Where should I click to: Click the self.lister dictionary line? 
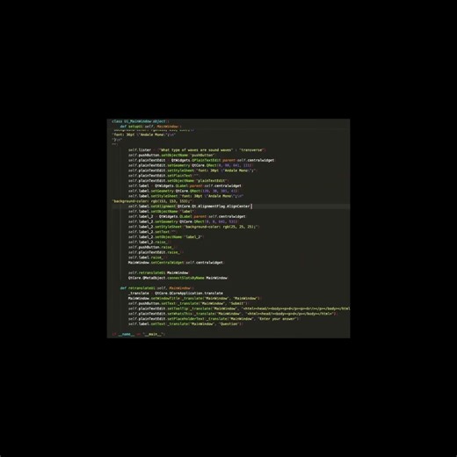click(197, 150)
